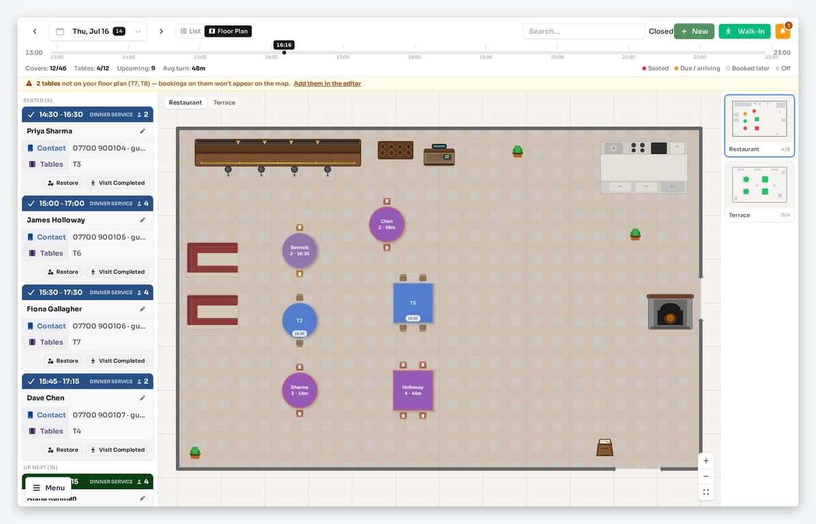Screen dimensions: 816x524
Task: Open the notifications bell icon
Action: click(x=782, y=31)
